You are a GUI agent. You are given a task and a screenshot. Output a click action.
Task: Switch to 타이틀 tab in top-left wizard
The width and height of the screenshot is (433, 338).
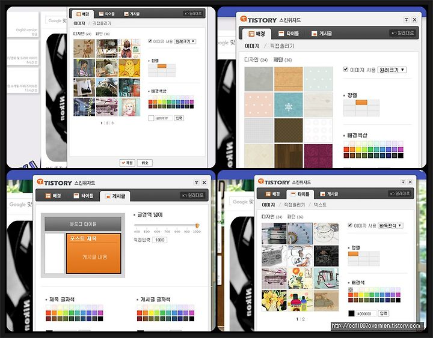pos(107,14)
